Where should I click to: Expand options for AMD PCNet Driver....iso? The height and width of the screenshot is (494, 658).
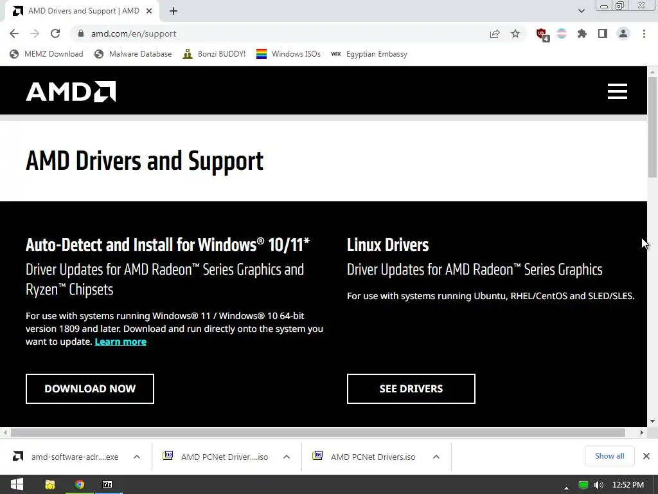point(287,457)
